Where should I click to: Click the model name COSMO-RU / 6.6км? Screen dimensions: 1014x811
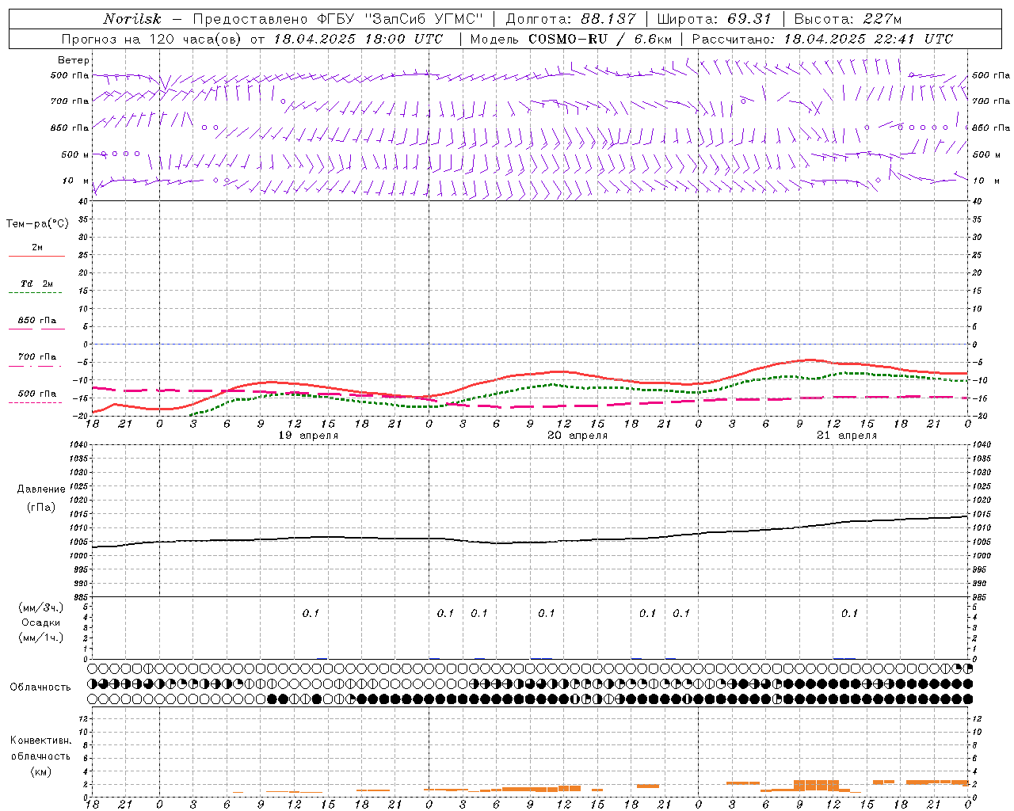point(600,39)
